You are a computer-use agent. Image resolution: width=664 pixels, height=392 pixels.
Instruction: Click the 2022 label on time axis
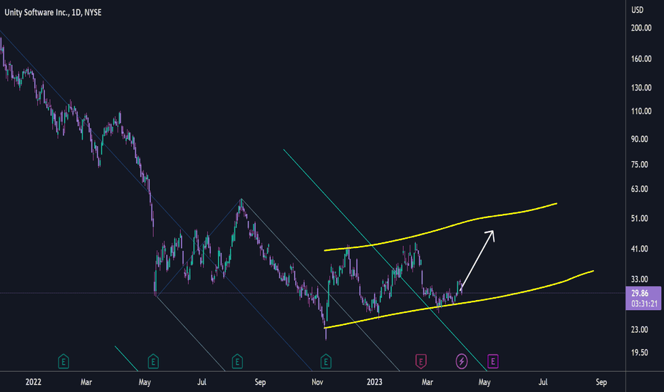(33, 382)
